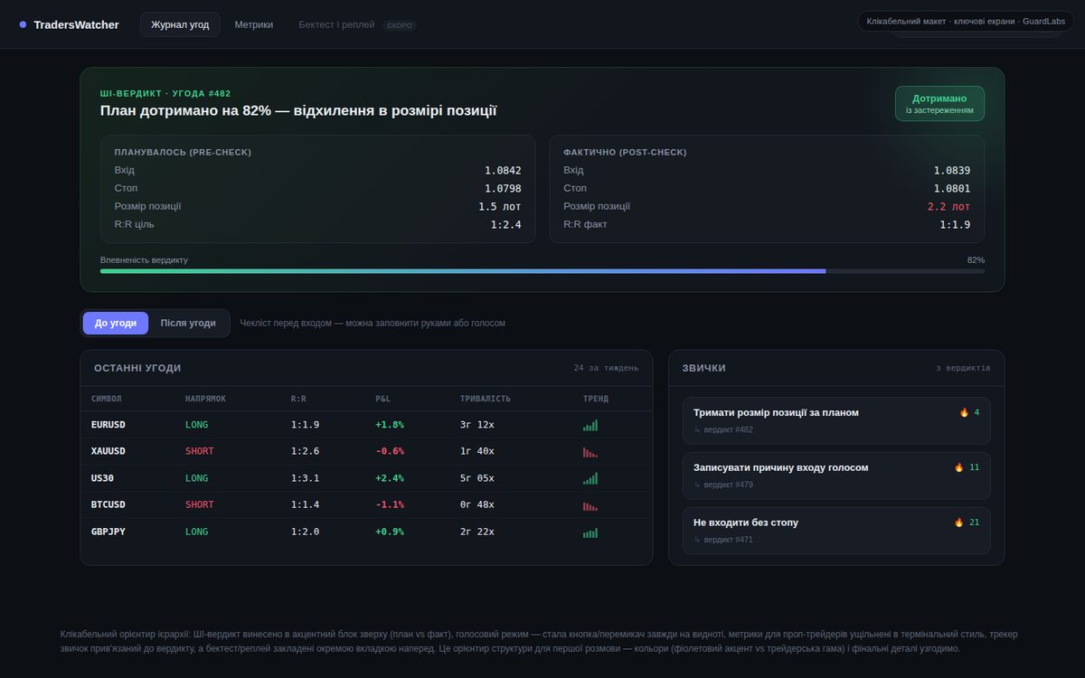Click the planned stop value 1.0798
This screenshot has width=1085, height=678.
tap(503, 188)
